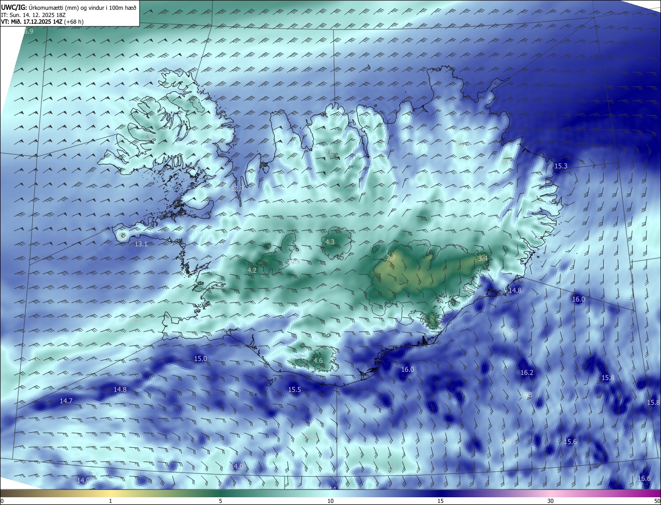Click the 30 tick on the color scale
Screen dimensions: 661x505
coord(550,501)
